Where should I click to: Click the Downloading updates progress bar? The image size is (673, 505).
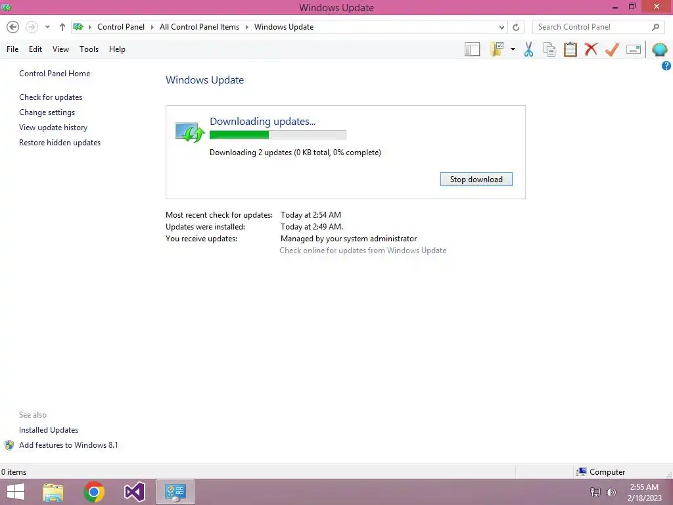(278, 135)
